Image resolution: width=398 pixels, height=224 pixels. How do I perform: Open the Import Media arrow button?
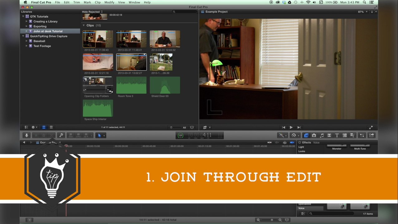pyautogui.click(x=27, y=135)
